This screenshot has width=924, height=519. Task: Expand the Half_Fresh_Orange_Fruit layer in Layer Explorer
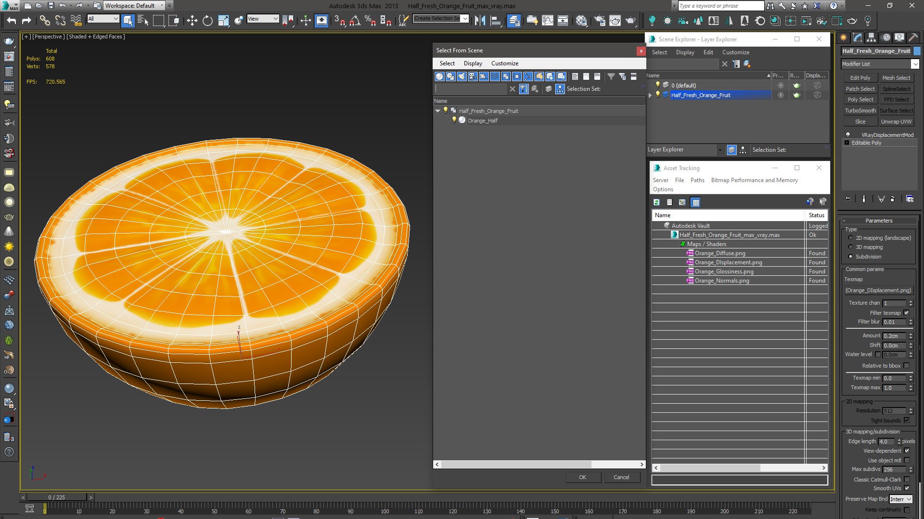(x=650, y=95)
